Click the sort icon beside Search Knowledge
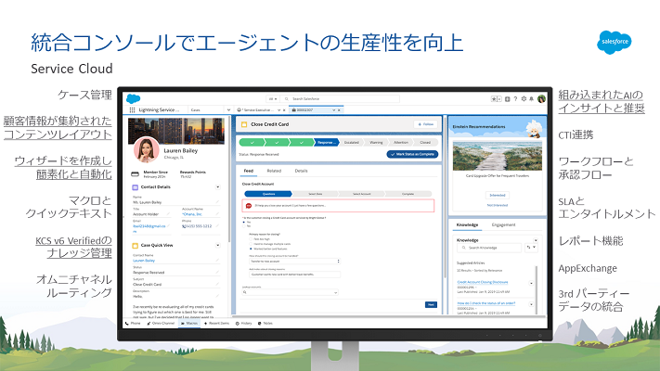Screen dimensions: 660x371 [x=529, y=248]
